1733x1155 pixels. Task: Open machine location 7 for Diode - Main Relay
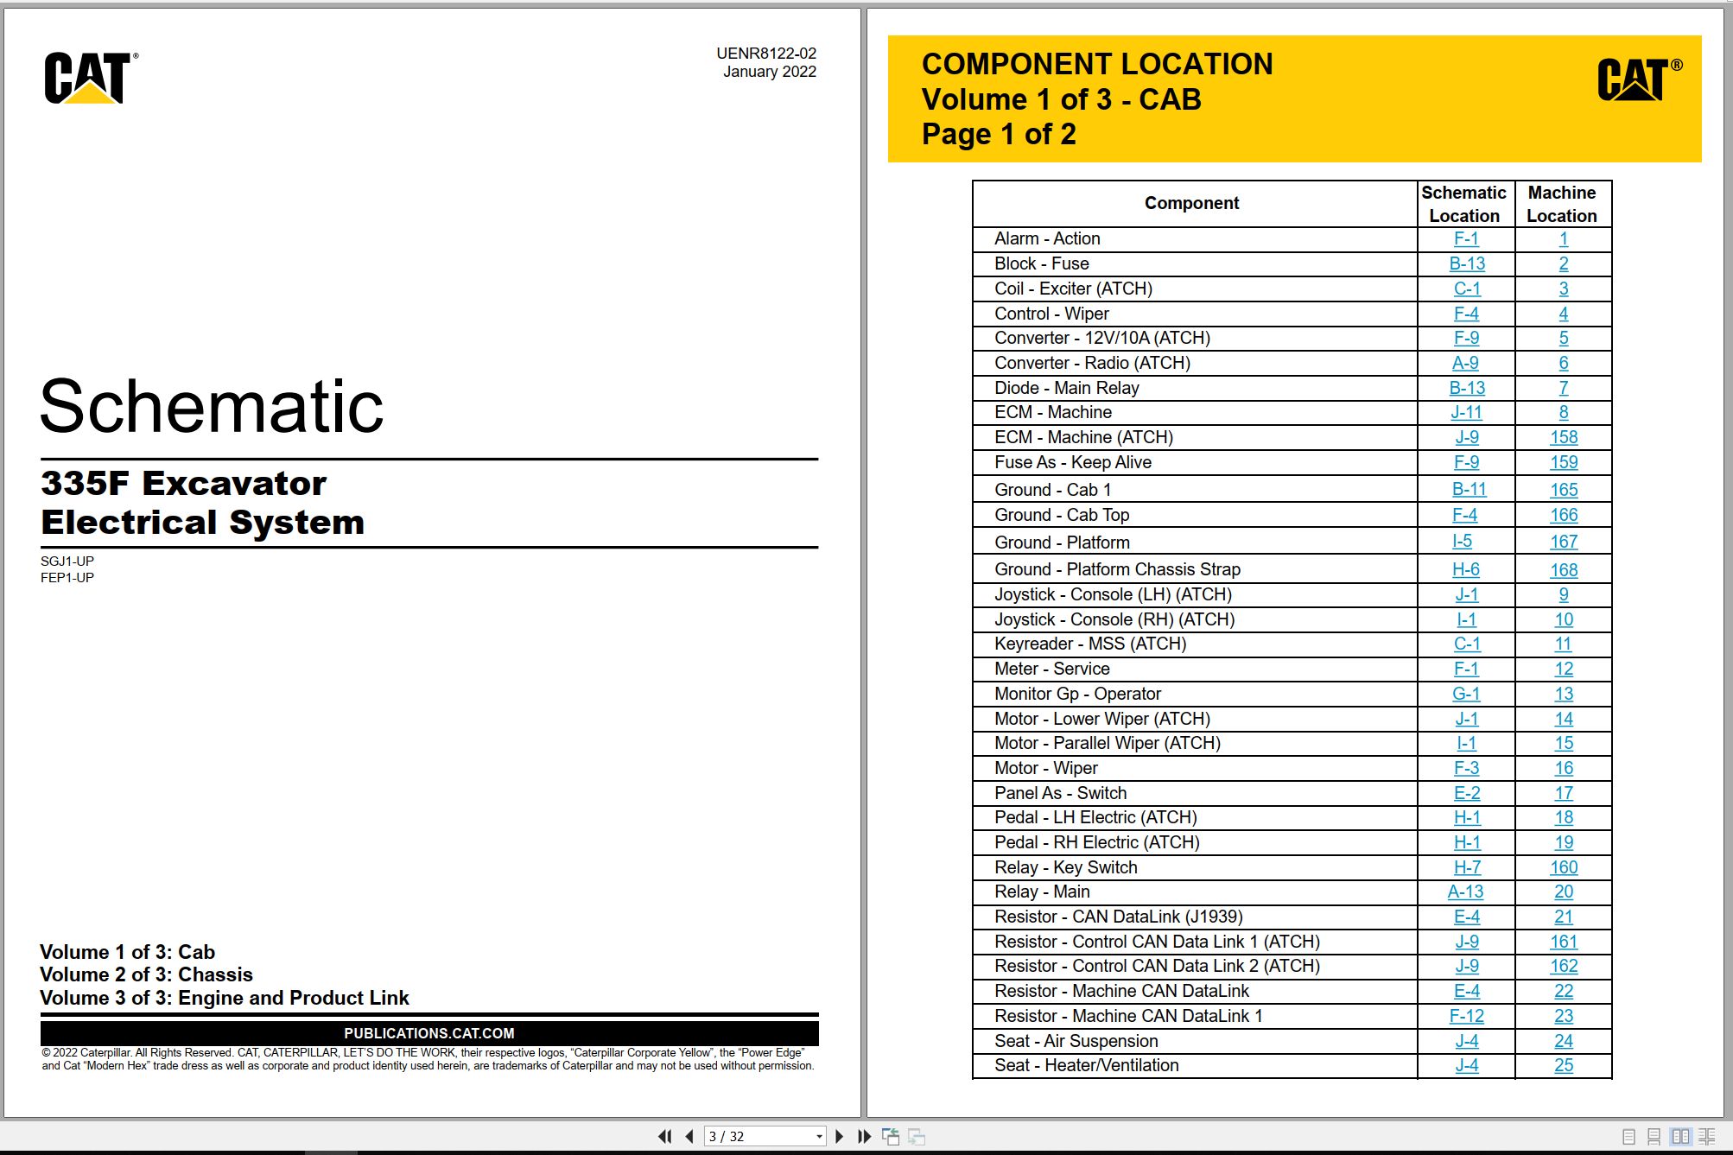pyautogui.click(x=1564, y=388)
